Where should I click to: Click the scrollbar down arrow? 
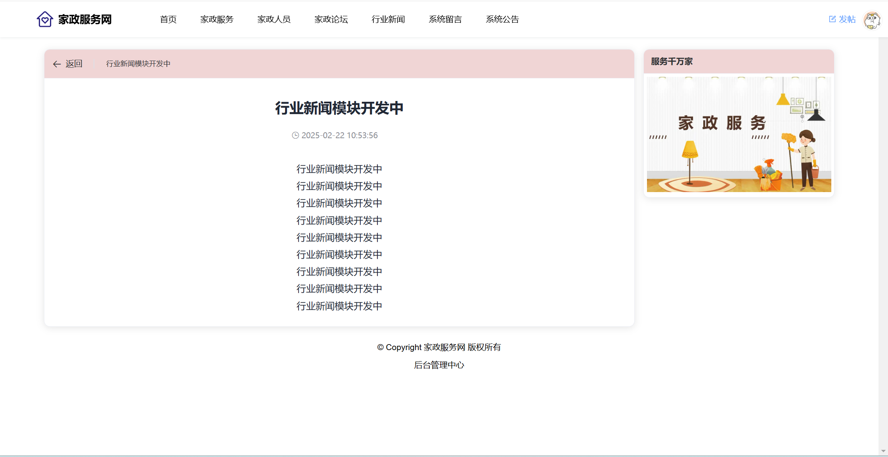click(x=883, y=451)
